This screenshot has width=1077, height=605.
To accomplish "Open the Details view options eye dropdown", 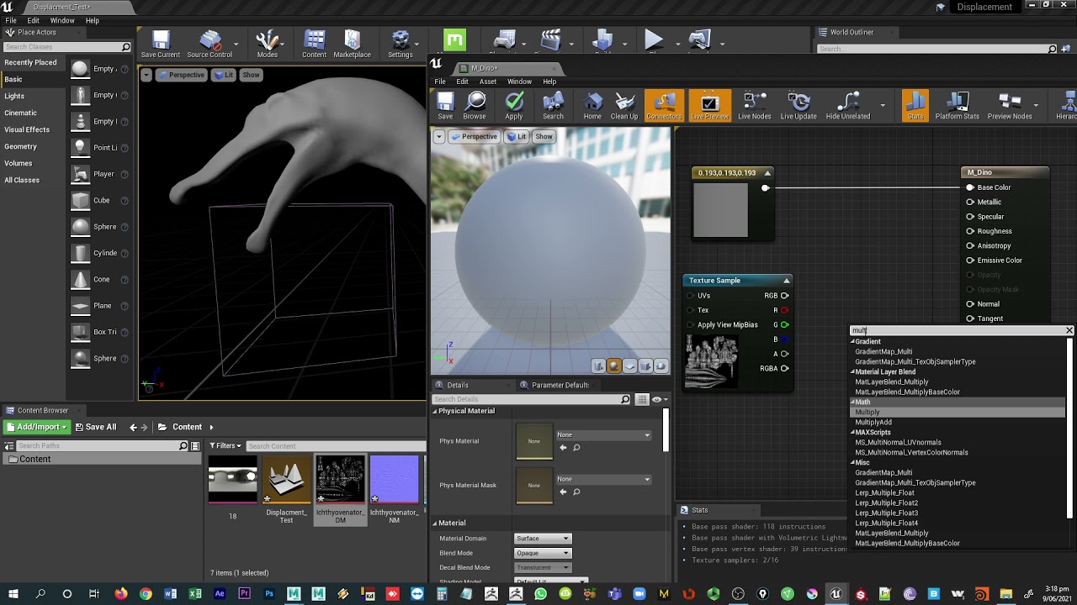I will coord(659,399).
